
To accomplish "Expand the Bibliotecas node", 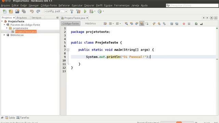I will 4,35.
